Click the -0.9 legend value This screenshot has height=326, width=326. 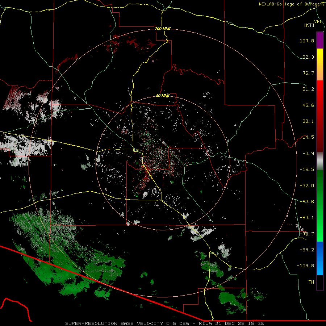coord(308,154)
